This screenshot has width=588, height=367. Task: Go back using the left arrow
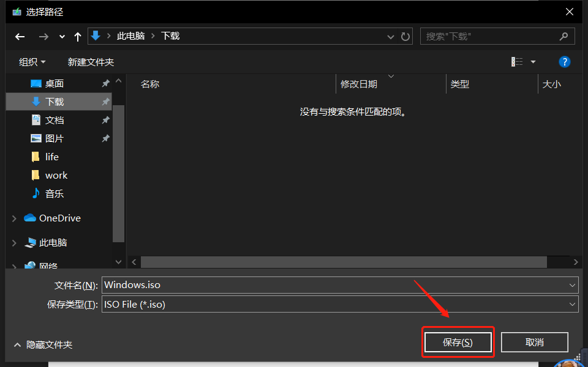point(20,37)
